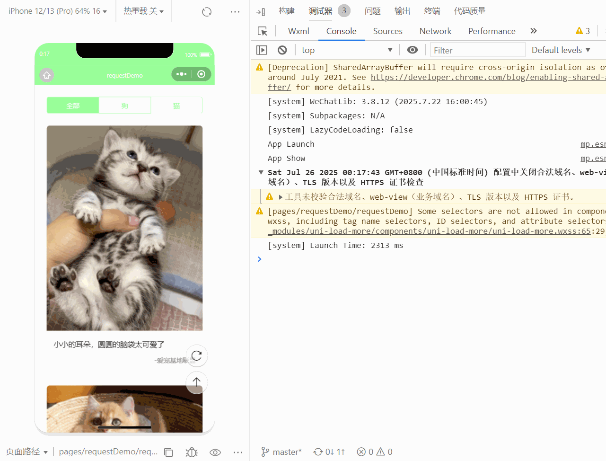The height and width of the screenshot is (461, 606).
Task: Open the top context dropdown
Action: click(x=347, y=50)
